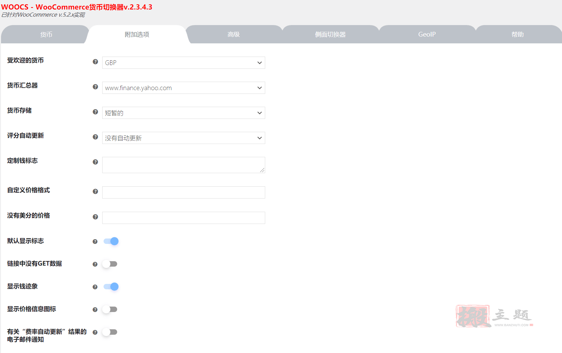The width and height of the screenshot is (562, 353).
Task: Click the WOOCS plugin title heading
Action: 77,7
